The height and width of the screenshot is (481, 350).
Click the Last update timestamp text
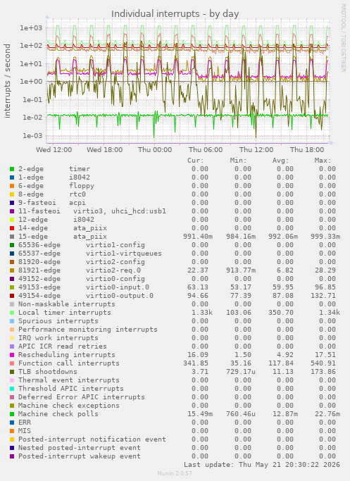(x=262, y=464)
